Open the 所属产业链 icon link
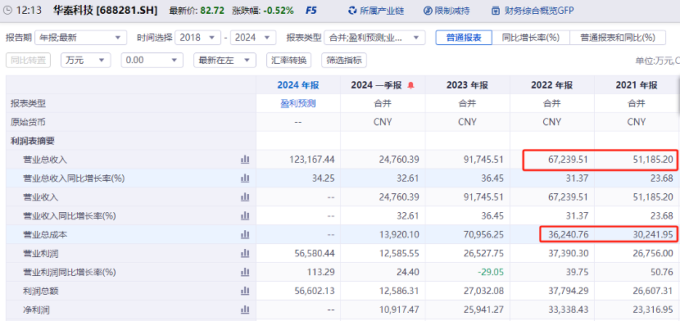The image size is (680, 321). pos(352,11)
